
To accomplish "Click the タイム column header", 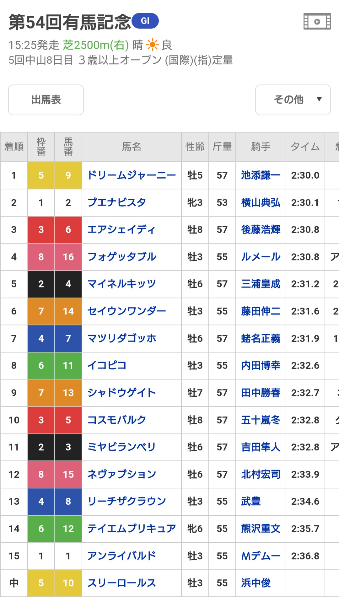I will (x=305, y=147).
